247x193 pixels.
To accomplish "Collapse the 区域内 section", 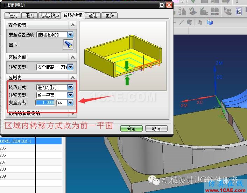I will (73, 78).
